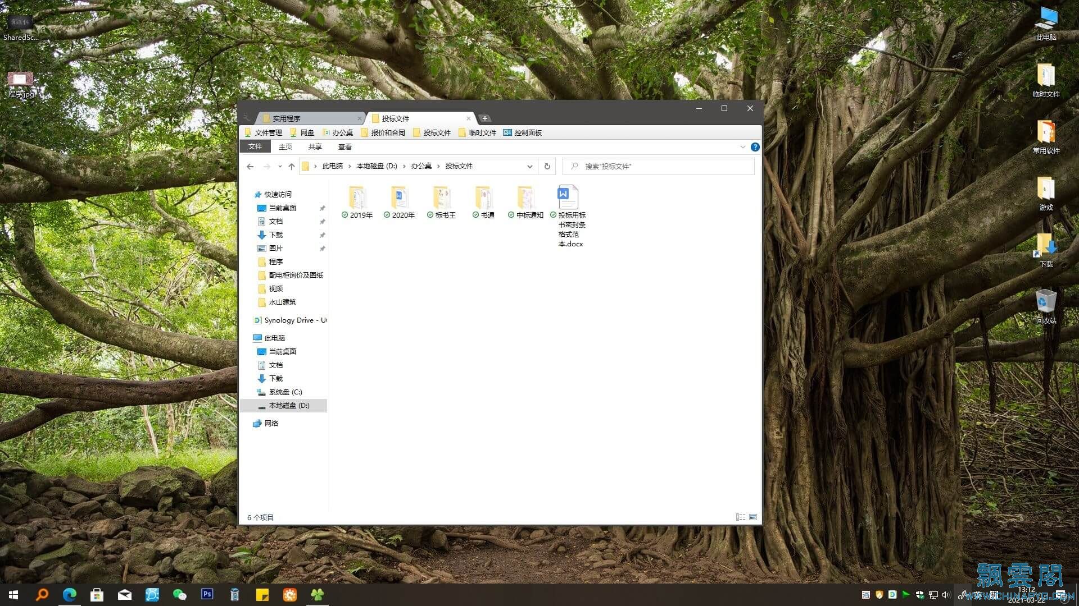Viewport: 1079px width, 606px height.
Task: Open the 2019年 folder
Action: coord(357,202)
